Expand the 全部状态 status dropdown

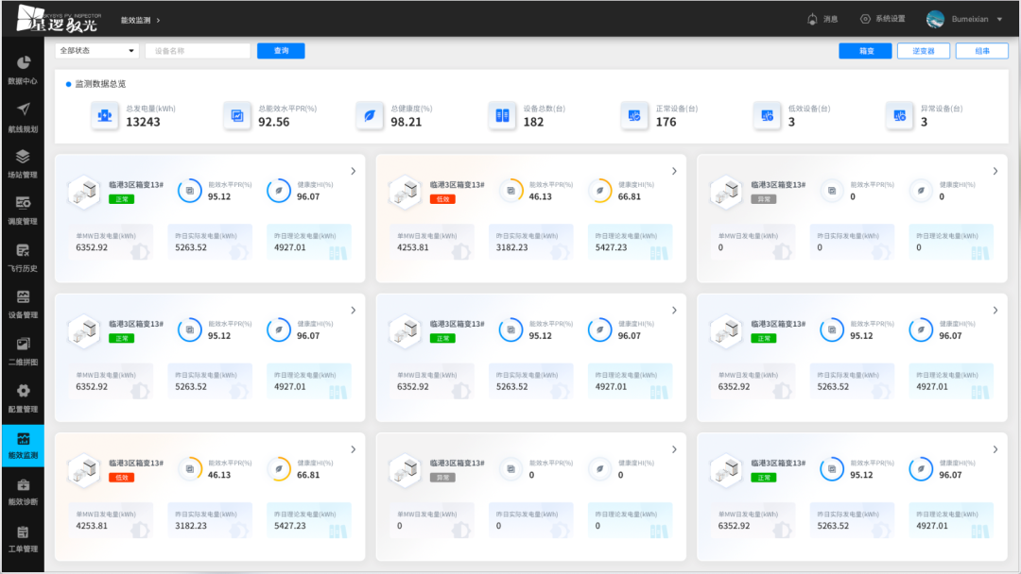point(96,51)
